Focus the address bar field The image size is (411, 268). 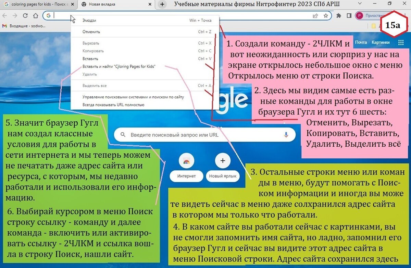(187, 16)
